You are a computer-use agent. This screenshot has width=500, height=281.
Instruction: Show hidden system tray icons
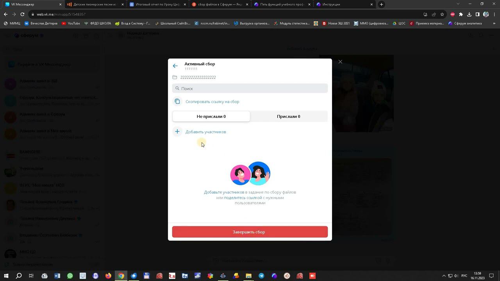(444, 276)
